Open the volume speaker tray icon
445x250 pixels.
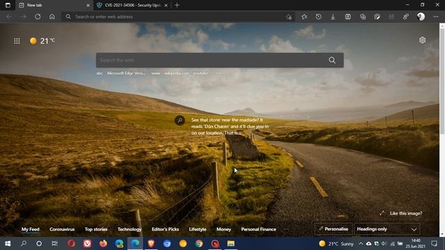pos(384,244)
